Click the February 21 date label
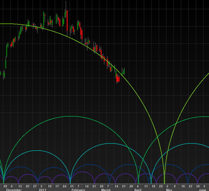This screenshot has height=191, width=209. point(94,186)
